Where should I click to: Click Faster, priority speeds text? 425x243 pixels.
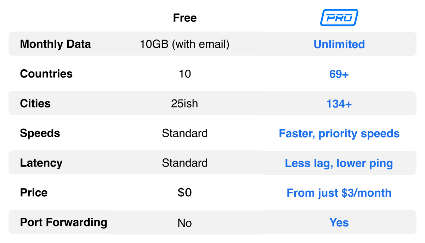coord(339,134)
